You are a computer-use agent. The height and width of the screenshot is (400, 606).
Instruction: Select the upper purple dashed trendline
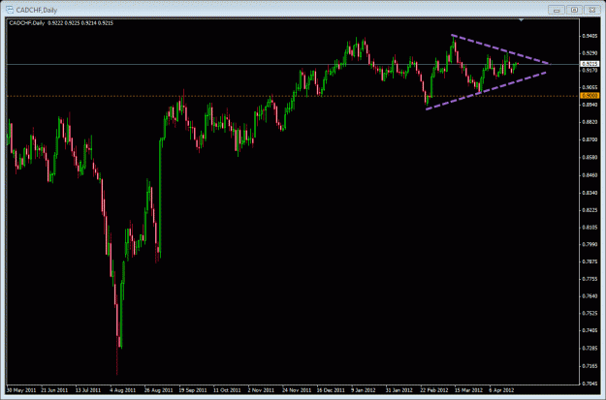(x=500, y=49)
